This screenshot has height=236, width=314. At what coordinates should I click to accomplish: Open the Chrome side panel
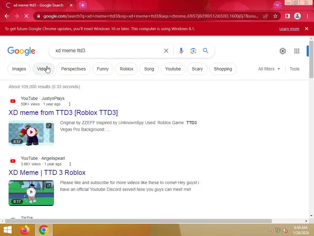pos(287,16)
